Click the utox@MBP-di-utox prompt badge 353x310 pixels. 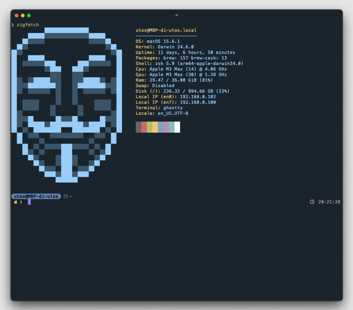(x=36, y=196)
